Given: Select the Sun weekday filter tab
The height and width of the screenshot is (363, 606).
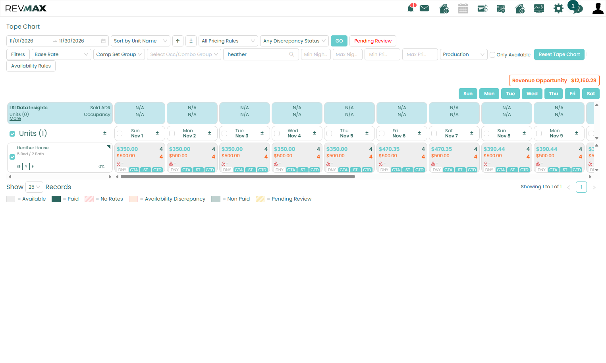Looking at the screenshot, I should coord(468,94).
